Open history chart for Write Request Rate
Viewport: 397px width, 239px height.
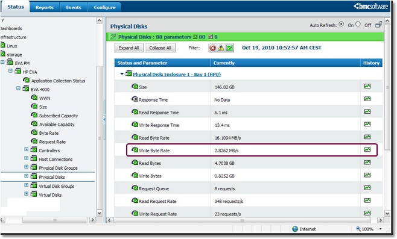367,213
